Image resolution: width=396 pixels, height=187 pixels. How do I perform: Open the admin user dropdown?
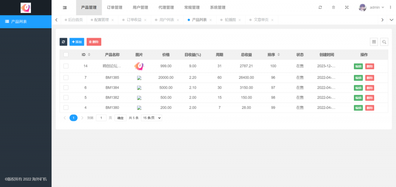[x=377, y=8]
